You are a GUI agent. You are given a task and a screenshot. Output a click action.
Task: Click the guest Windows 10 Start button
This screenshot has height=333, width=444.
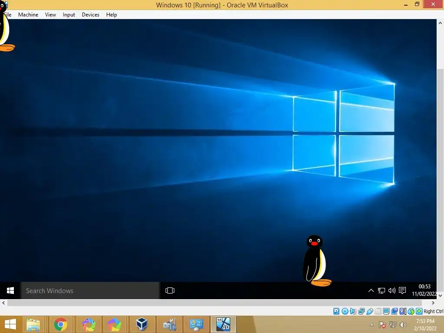tap(10, 291)
